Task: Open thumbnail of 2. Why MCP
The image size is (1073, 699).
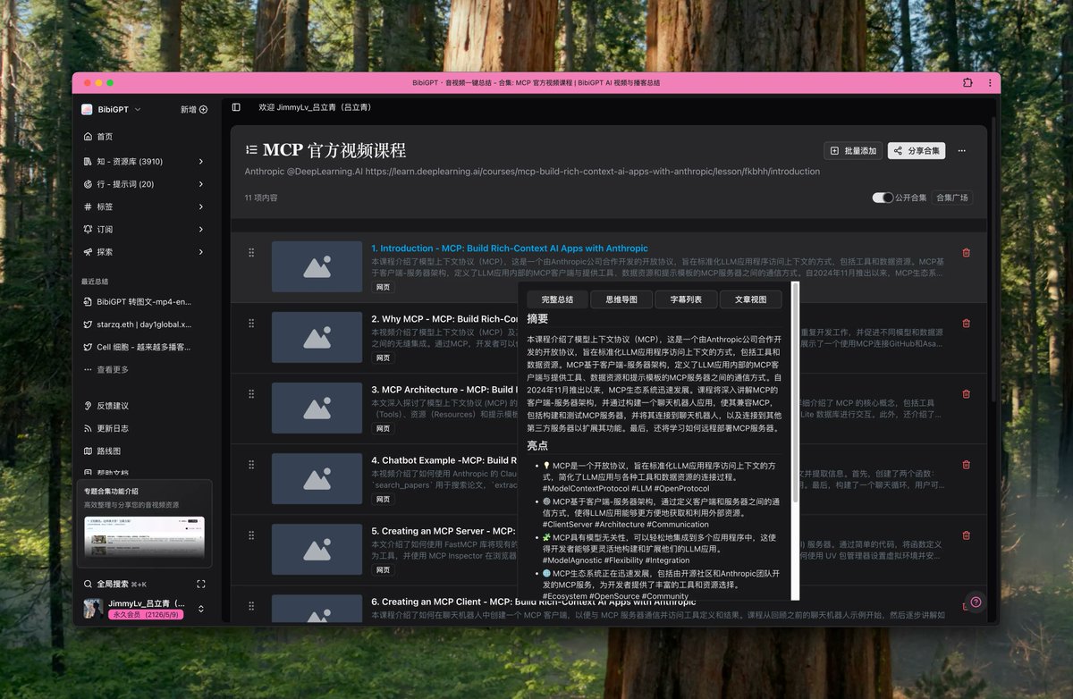Action: (317, 337)
